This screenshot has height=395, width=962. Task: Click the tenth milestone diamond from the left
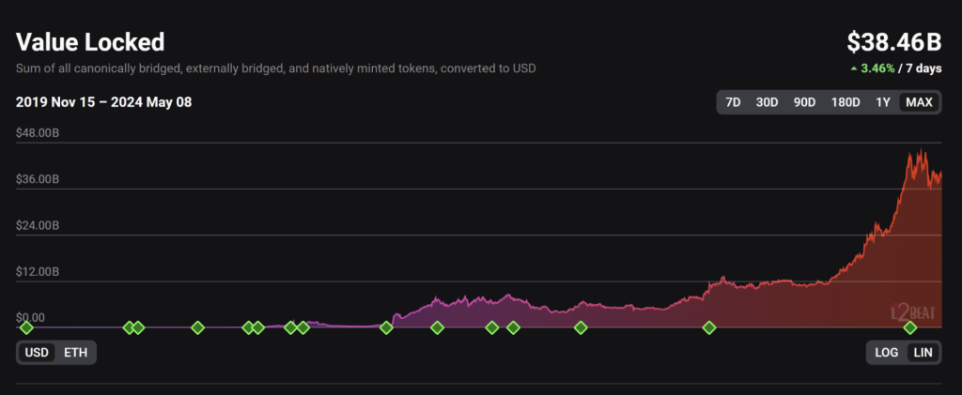(x=437, y=327)
